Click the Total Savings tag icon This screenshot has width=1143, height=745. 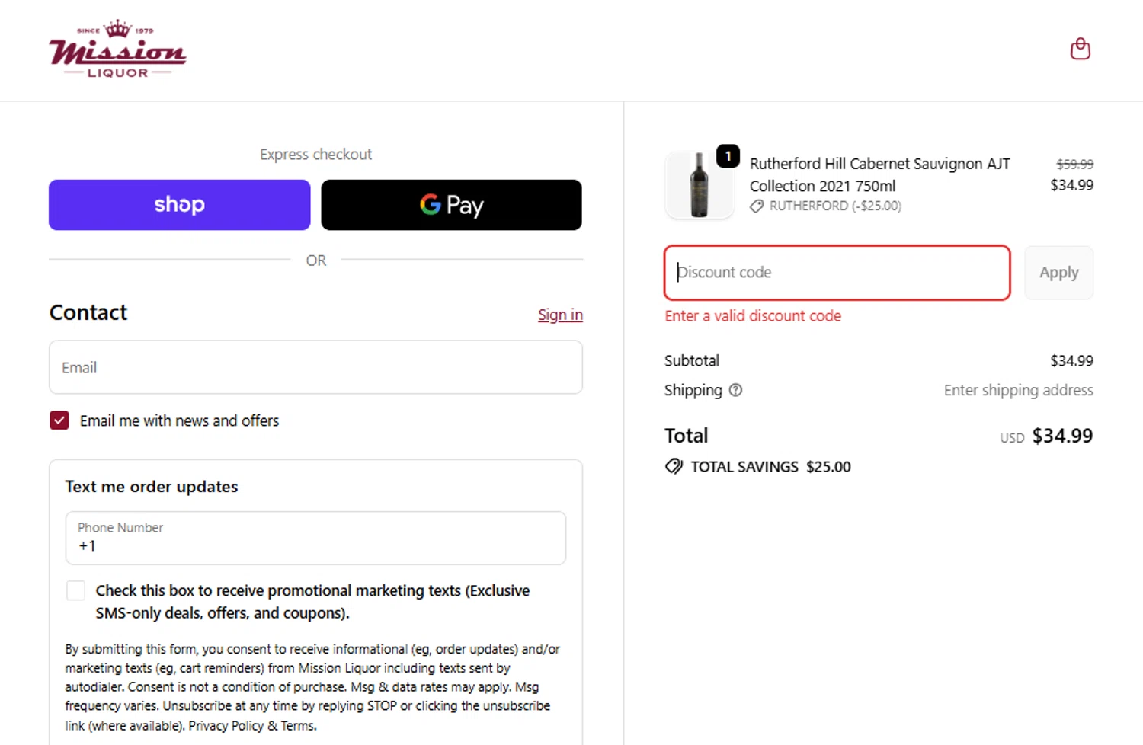coord(674,466)
